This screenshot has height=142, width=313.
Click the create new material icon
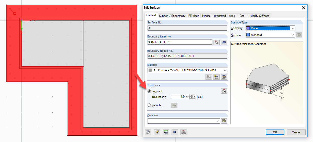216,77
